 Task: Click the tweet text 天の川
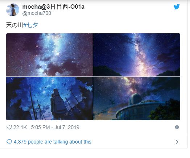coord(15,25)
